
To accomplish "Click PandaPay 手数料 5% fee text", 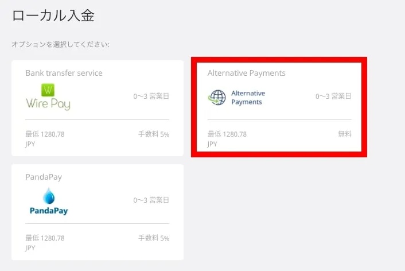I will [154, 238].
